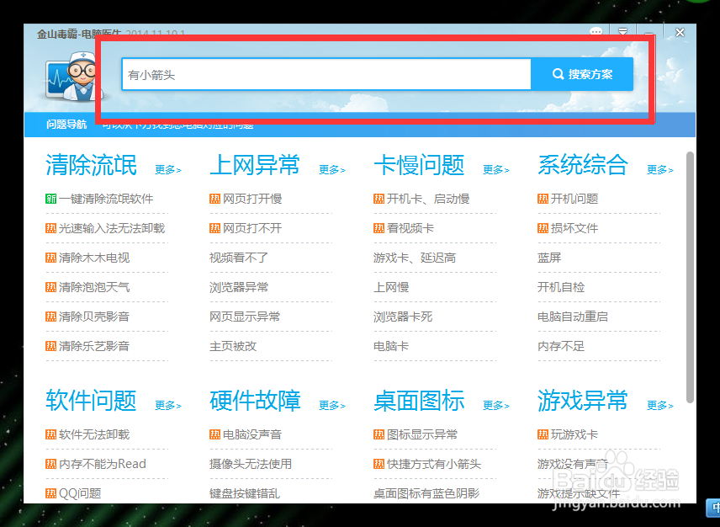Click hot badge beside 网页打开慢
Image resolution: width=720 pixels, height=527 pixels.
pos(214,199)
